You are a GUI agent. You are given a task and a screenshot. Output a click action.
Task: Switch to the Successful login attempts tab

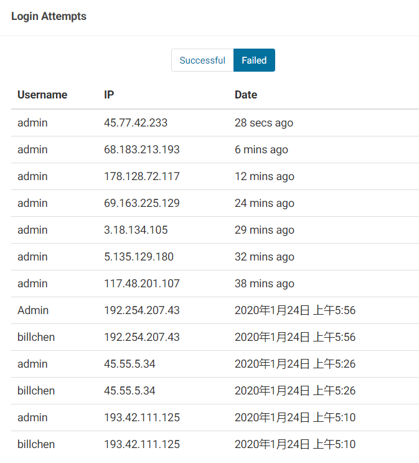[202, 60]
